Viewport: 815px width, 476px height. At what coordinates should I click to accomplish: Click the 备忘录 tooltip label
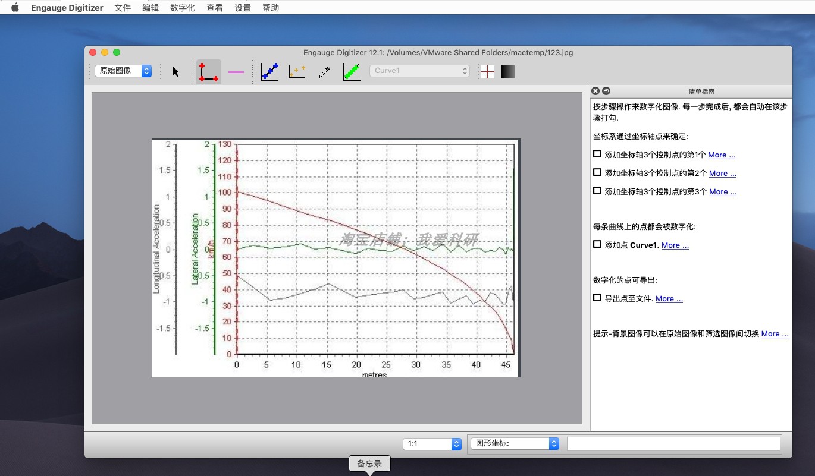tap(369, 464)
